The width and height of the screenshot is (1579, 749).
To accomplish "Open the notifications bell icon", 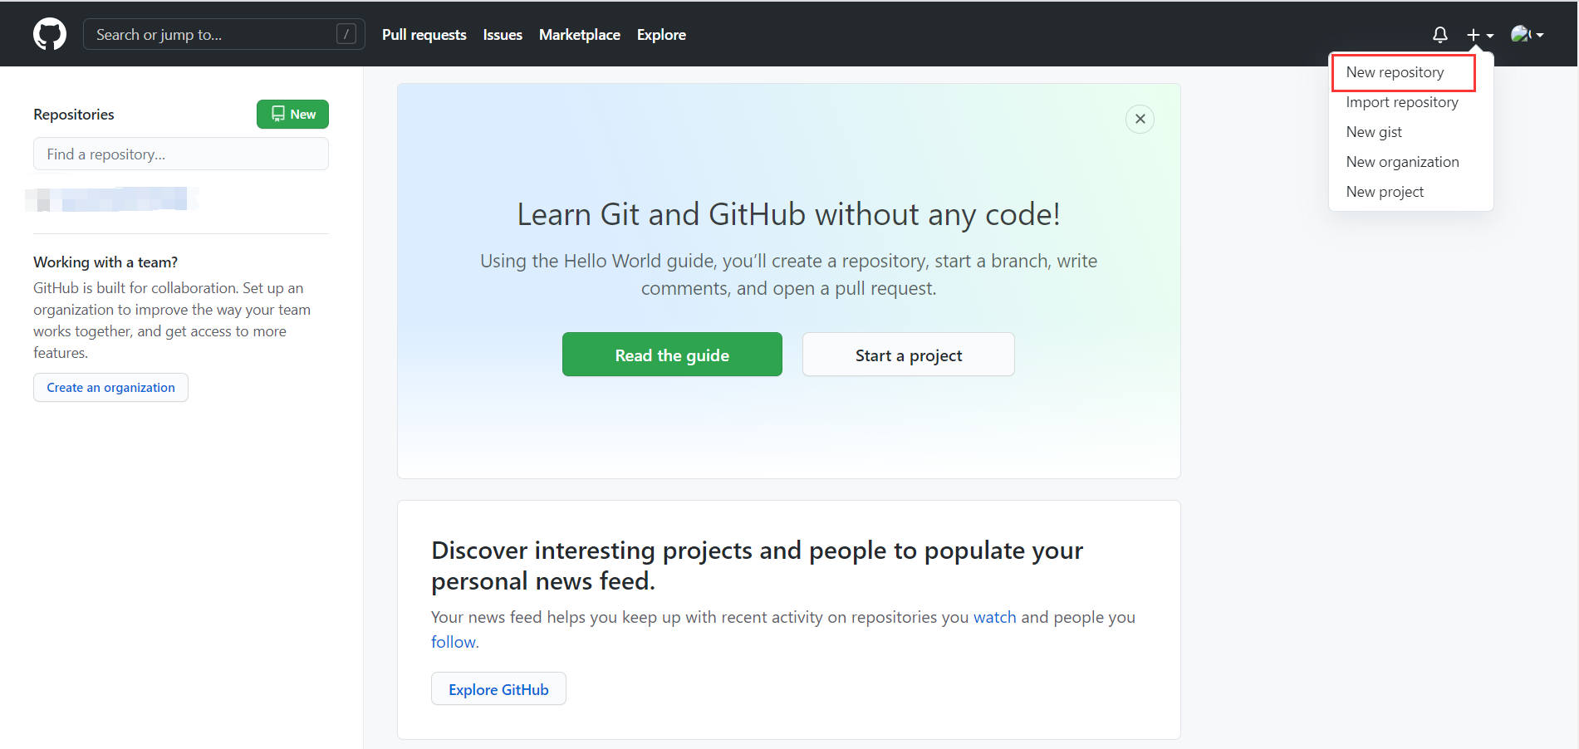I will coord(1440,35).
